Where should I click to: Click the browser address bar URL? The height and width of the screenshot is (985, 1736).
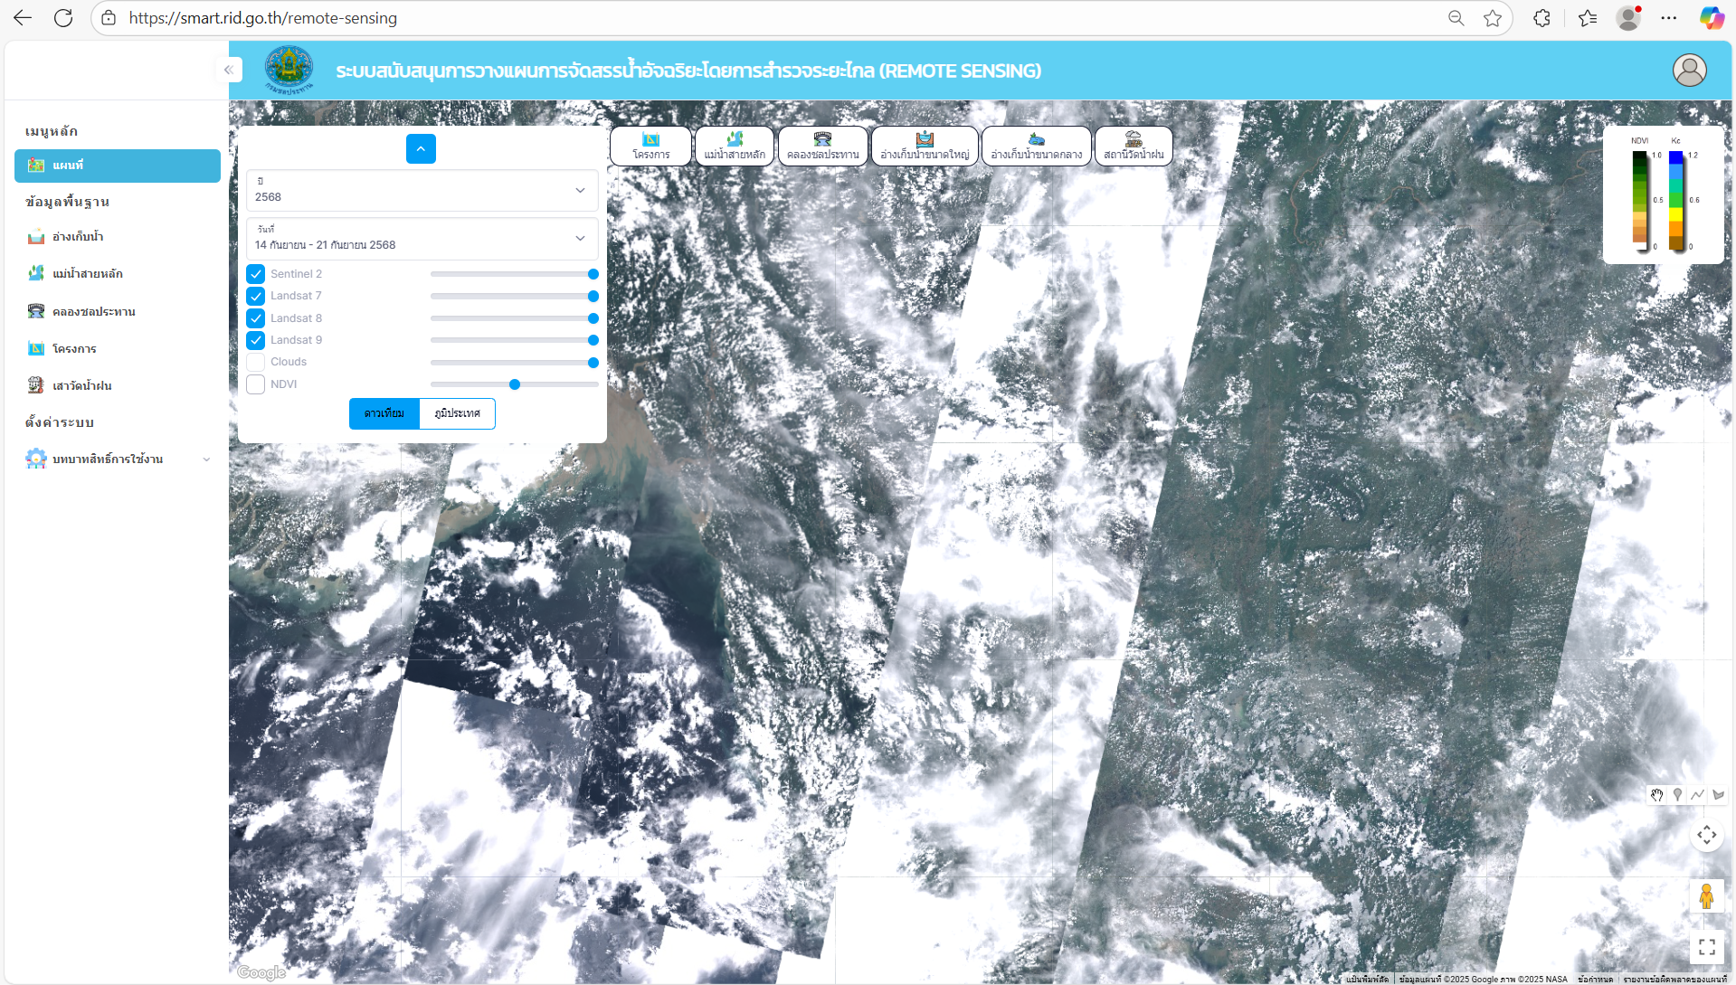pyautogui.click(x=262, y=18)
